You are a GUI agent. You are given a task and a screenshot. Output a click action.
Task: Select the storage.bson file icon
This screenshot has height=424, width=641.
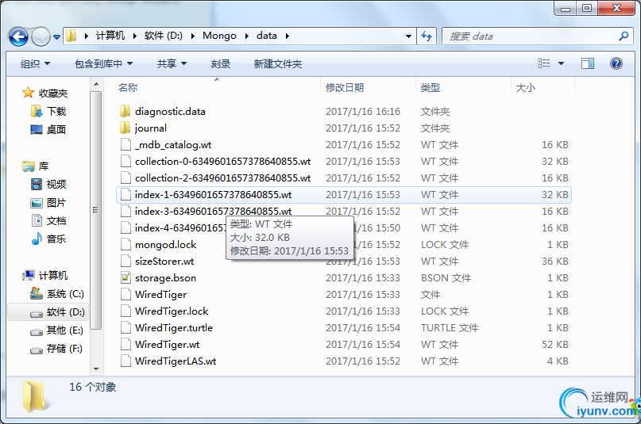click(125, 278)
